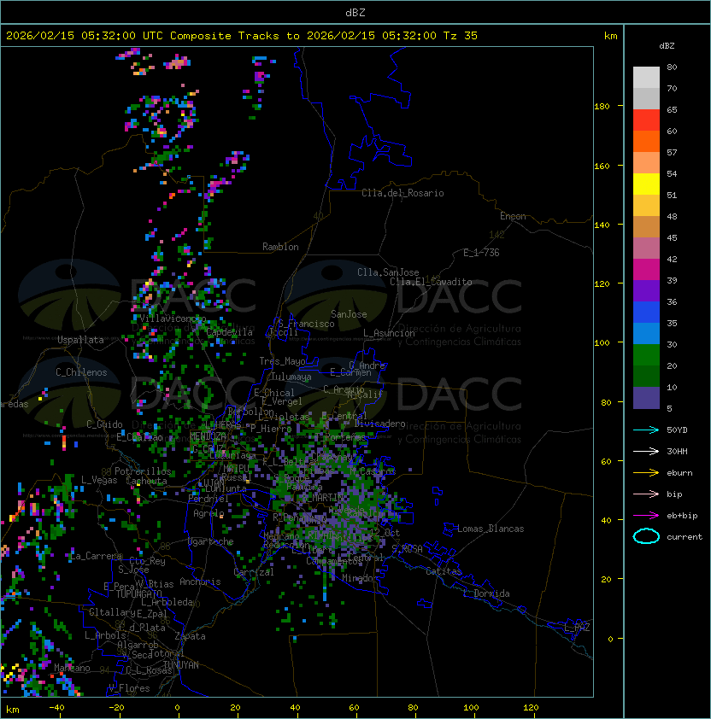This screenshot has width=711, height=719.
Task: Click the 'current' legend label
Action: click(685, 537)
